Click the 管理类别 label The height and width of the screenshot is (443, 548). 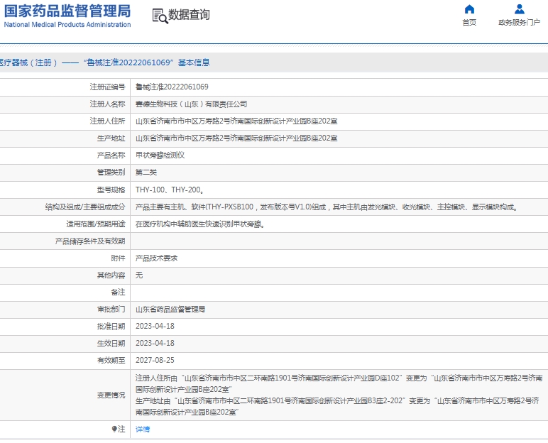(111, 173)
